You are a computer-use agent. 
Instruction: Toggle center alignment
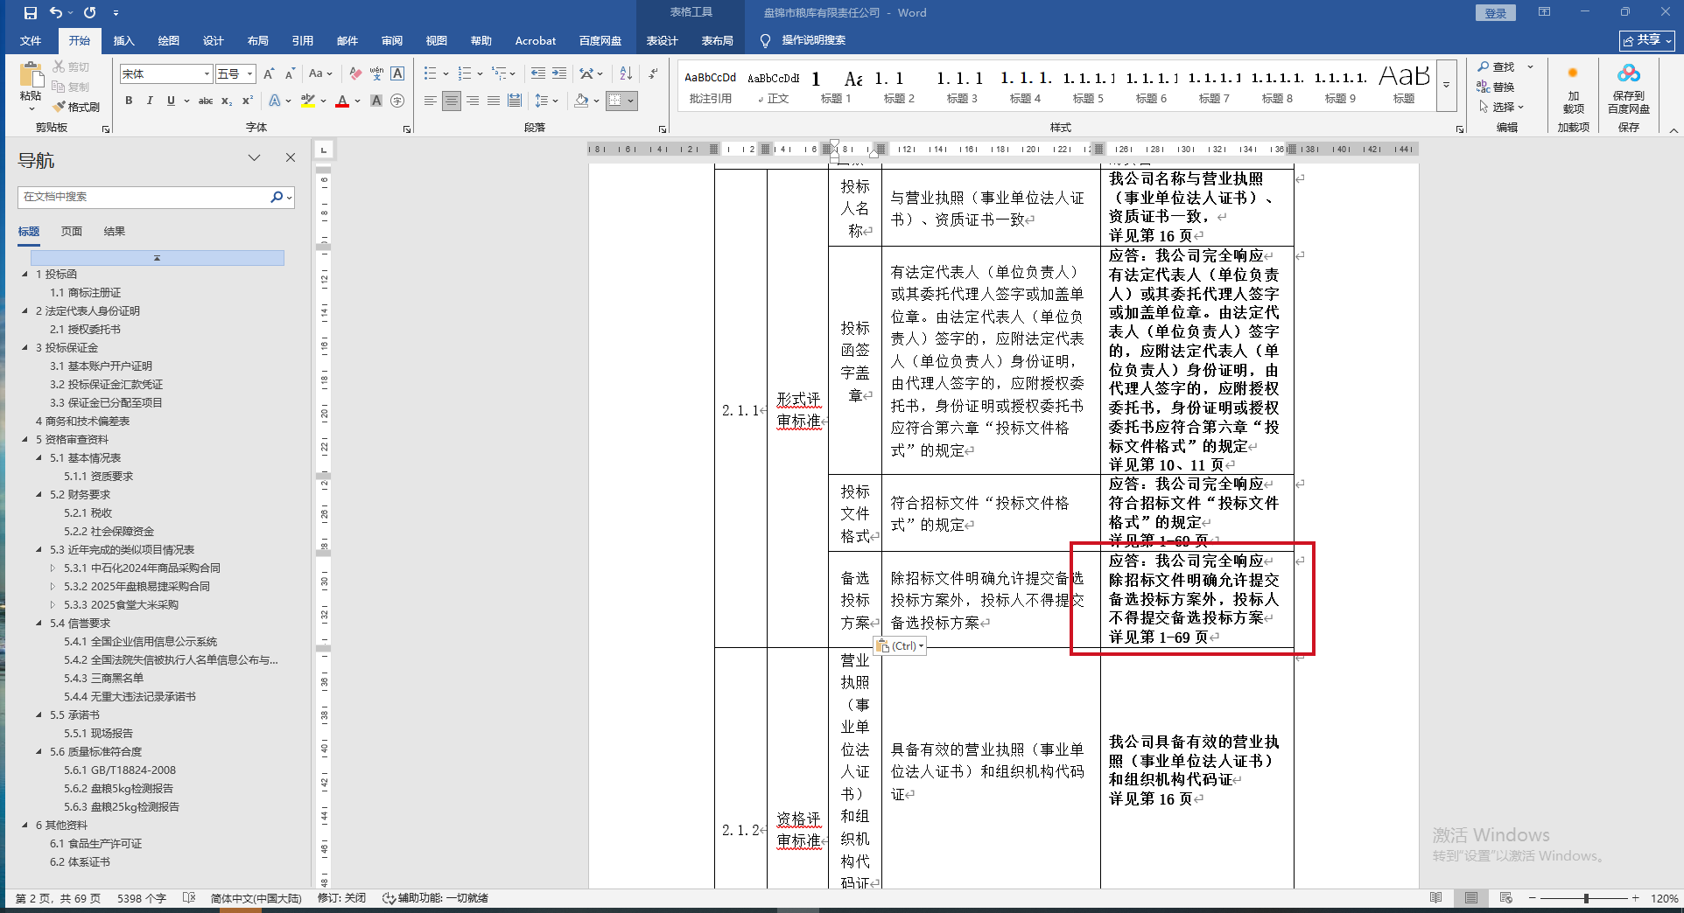[452, 101]
